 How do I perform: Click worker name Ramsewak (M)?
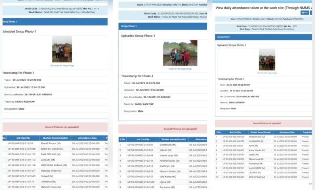256,164
